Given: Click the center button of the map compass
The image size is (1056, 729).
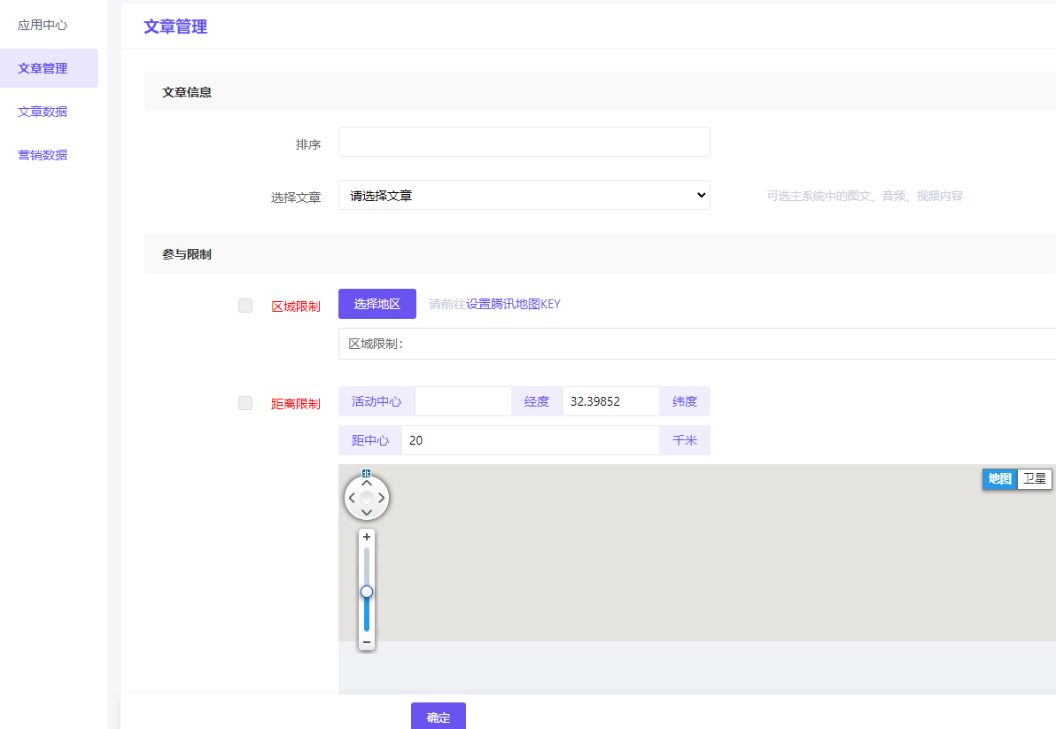Looking at the screenshot, I should tap(367, 498).
